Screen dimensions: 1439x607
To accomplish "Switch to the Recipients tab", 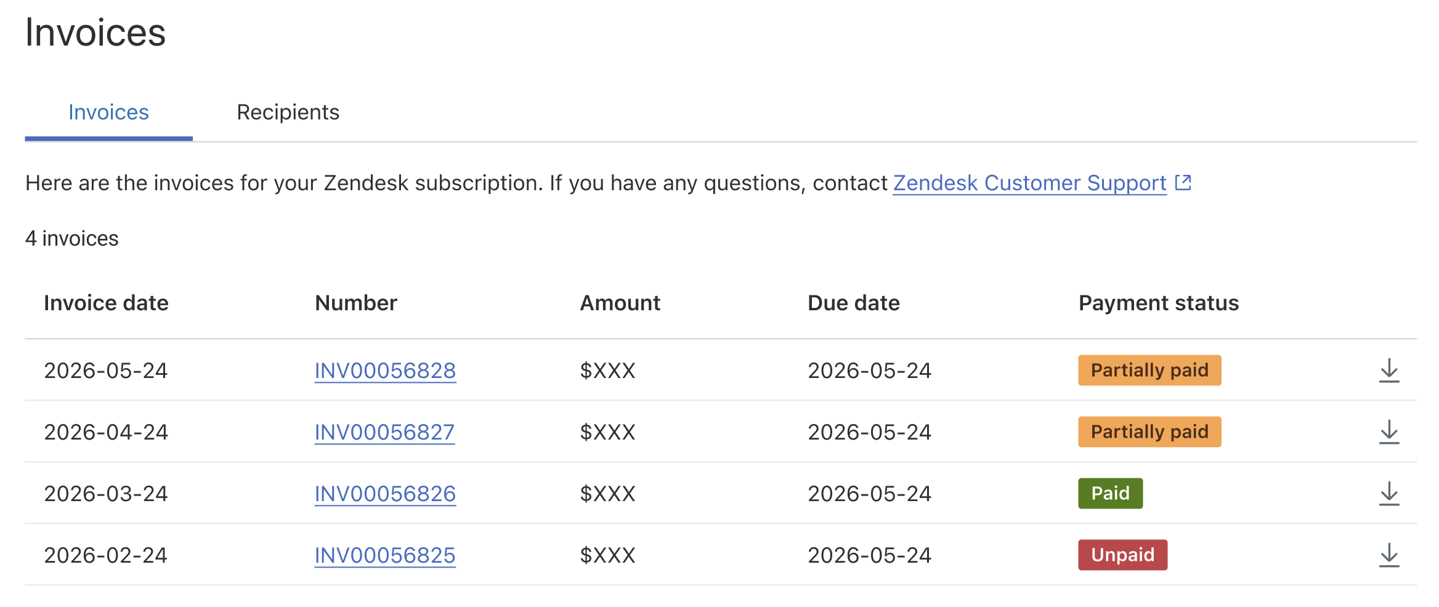I will [x=288, y=112].
